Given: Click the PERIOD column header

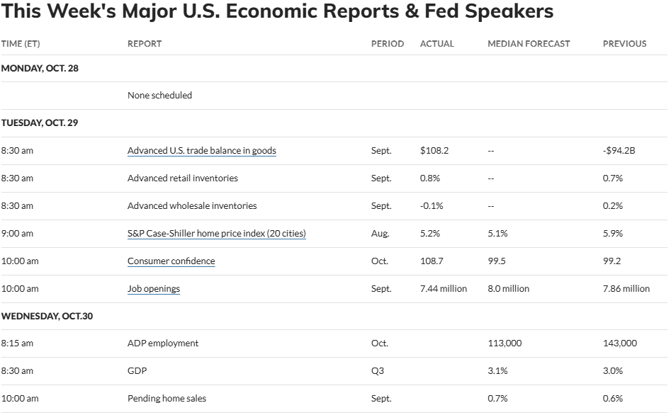Looking at the screenshot, I should (388, 44).
